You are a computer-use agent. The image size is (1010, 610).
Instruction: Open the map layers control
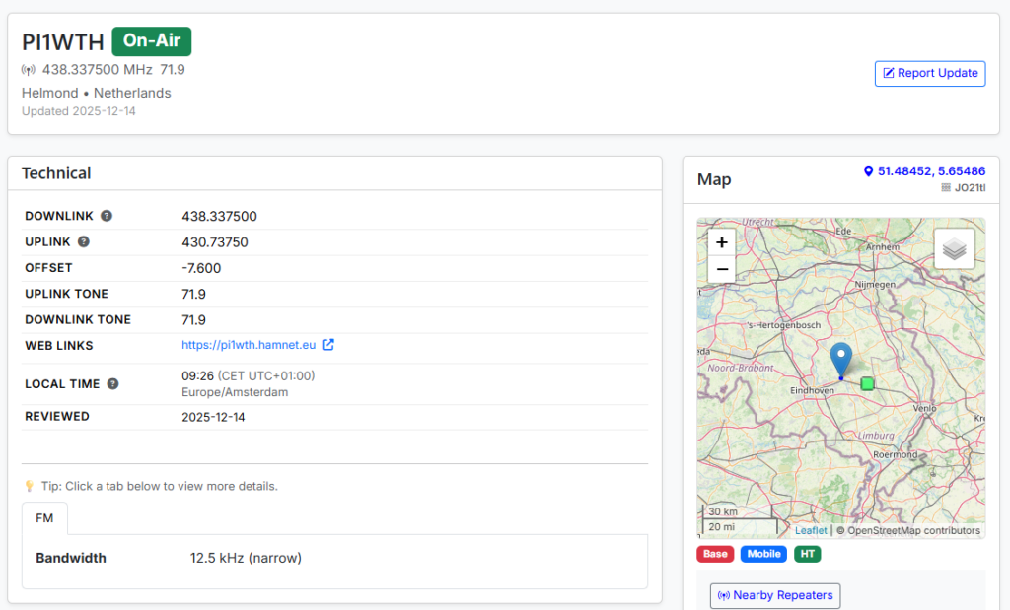click(x=954, y=249)
